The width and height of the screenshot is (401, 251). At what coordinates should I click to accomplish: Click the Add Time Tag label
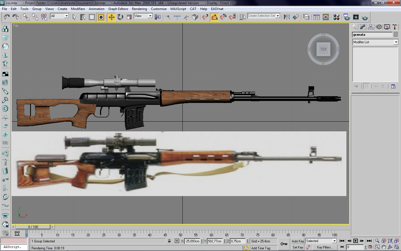pos(261,248)
